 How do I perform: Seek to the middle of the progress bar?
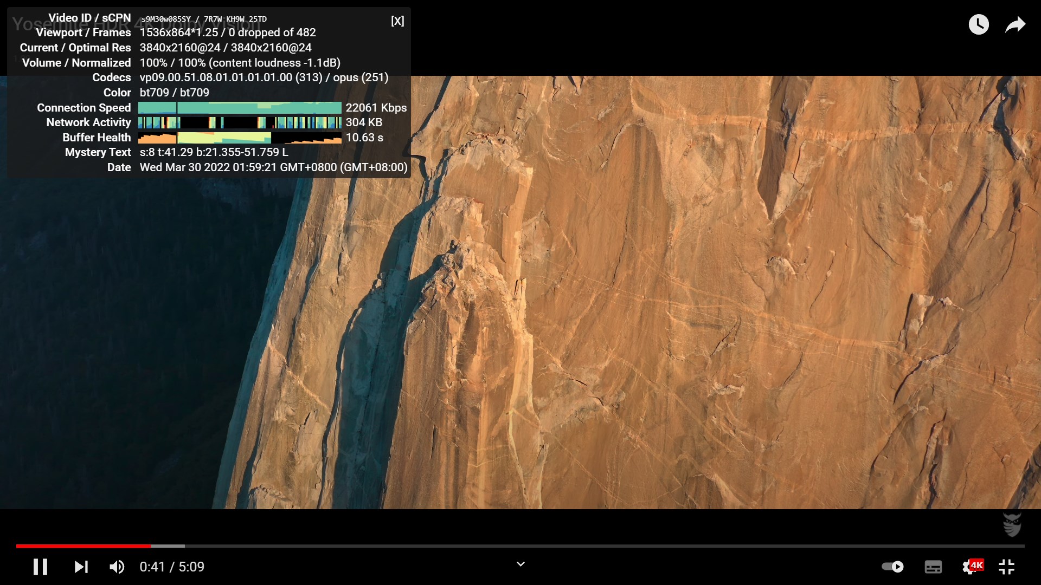click(520, 546)
